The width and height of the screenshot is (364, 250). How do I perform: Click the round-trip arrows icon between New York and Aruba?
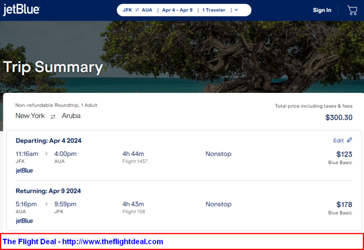pos(53,117)
